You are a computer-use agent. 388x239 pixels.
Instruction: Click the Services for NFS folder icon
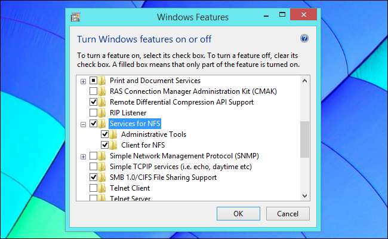click(102, 124)
